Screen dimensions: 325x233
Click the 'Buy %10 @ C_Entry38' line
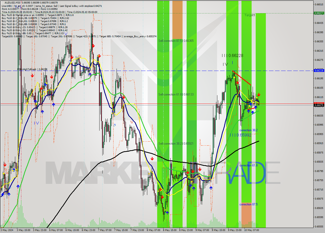pyautogui.click(x=35, y=18)
